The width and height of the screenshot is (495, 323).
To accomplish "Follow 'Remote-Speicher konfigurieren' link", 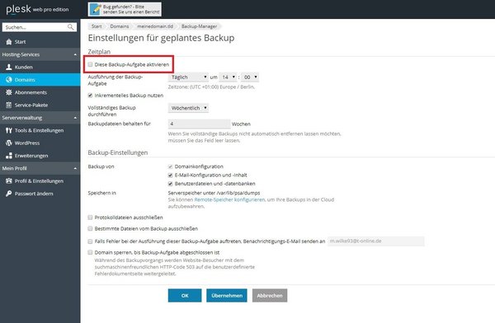I will pyautogui.click(x=229, y=199).
